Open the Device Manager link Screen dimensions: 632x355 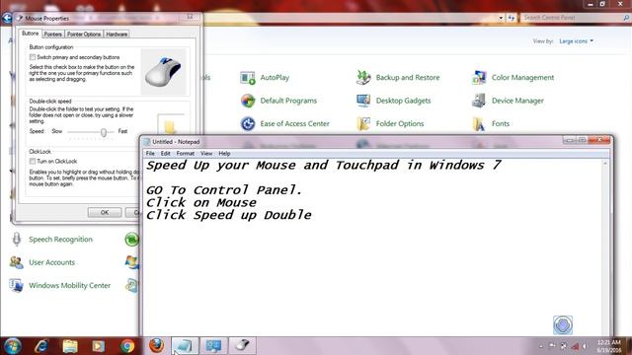click(517, 101)
